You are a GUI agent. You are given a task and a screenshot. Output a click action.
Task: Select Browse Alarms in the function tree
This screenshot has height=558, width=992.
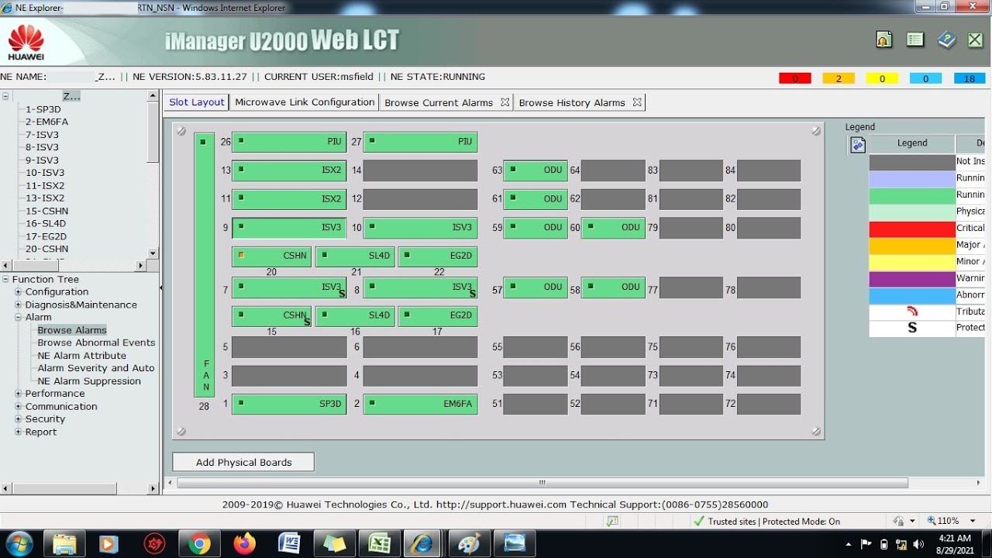tap(72, 330)
